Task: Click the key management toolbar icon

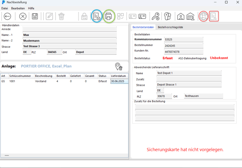Action: click(x=155, y=17)
